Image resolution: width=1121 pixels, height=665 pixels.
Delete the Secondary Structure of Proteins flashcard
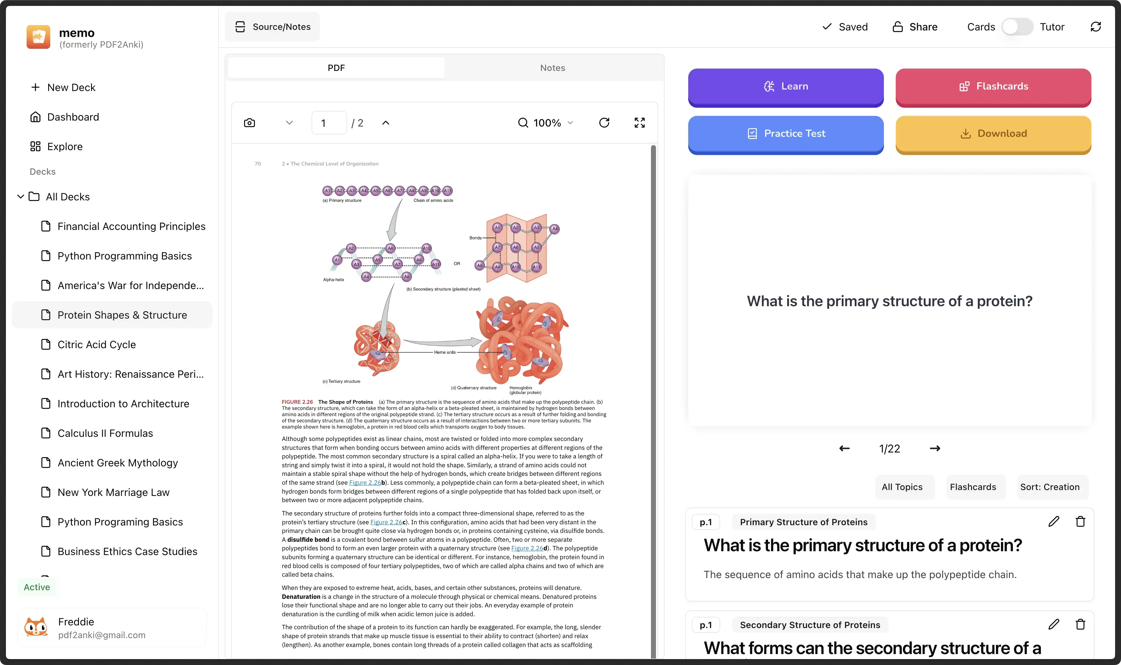[x=1080, y=624]
